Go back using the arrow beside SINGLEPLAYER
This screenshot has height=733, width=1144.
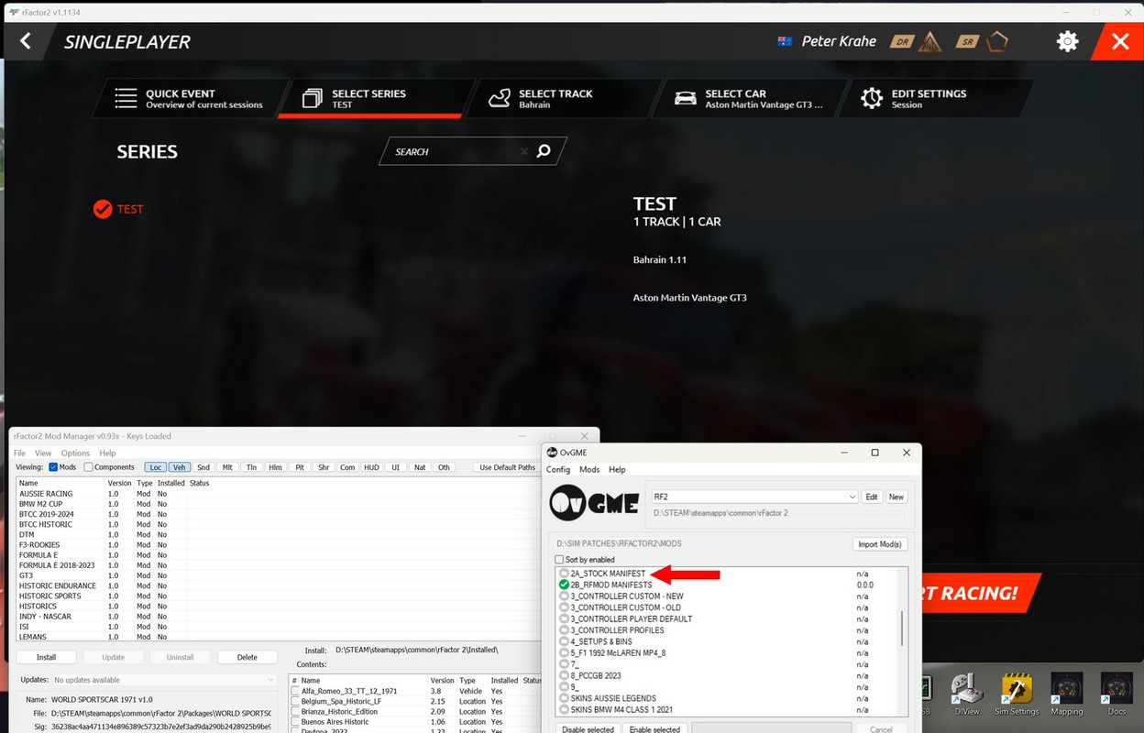tap(26, 41)
